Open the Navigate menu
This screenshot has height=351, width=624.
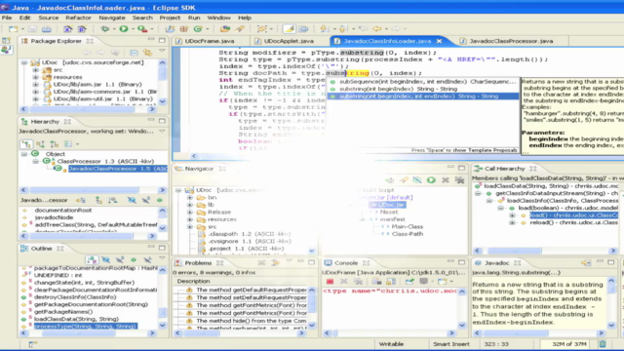[112, 18]
